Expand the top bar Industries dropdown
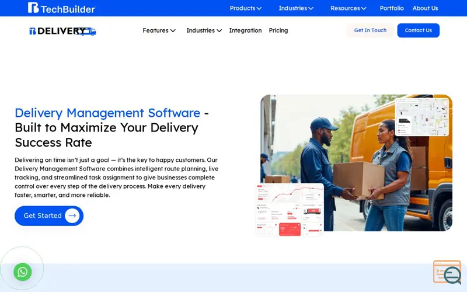Image resolution: width=467 pixels, height=292 pixels. pos(296,8)
